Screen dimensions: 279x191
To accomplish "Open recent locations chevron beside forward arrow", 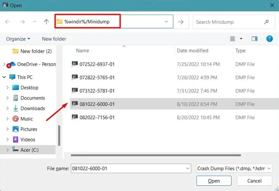I will (x=34, y=22).
